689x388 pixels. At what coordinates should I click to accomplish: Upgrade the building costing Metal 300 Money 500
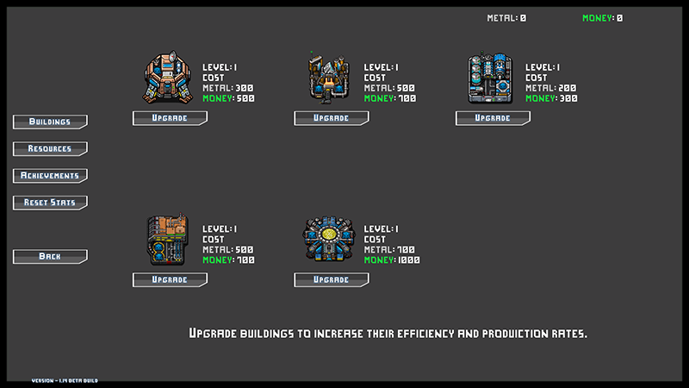coord(170,118)
